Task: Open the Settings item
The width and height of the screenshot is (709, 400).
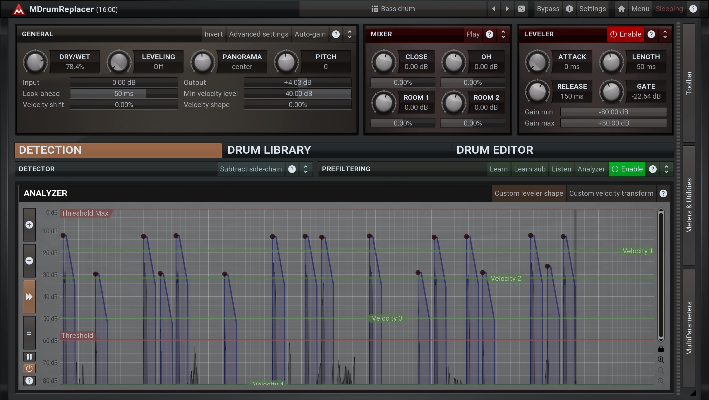Action: pyautogui.click(x=593, y=9)
